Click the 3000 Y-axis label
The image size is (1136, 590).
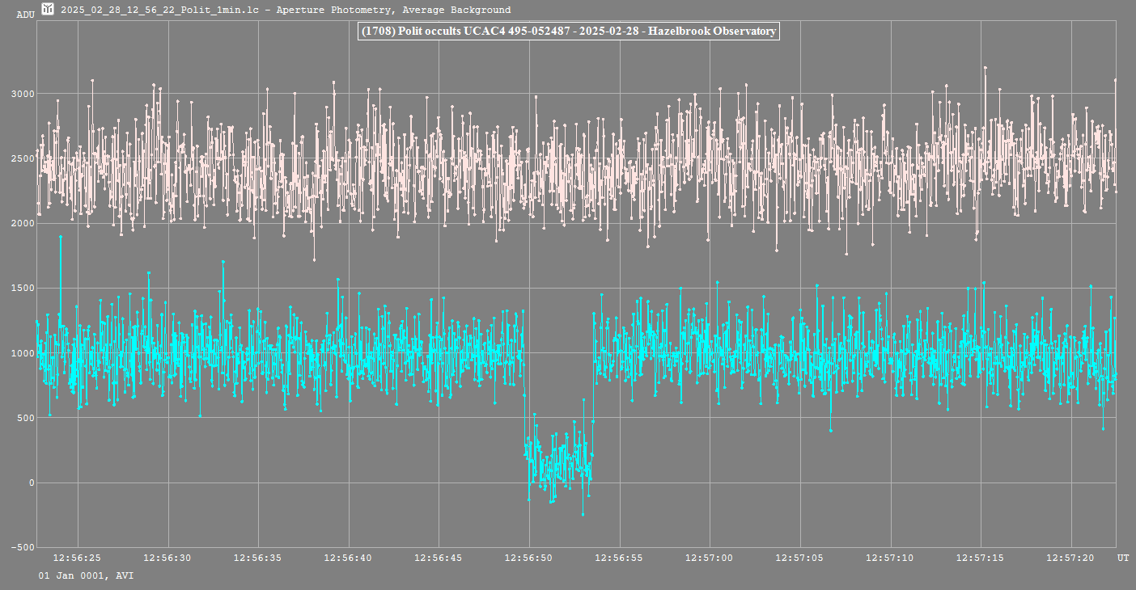tap(22, 94)
